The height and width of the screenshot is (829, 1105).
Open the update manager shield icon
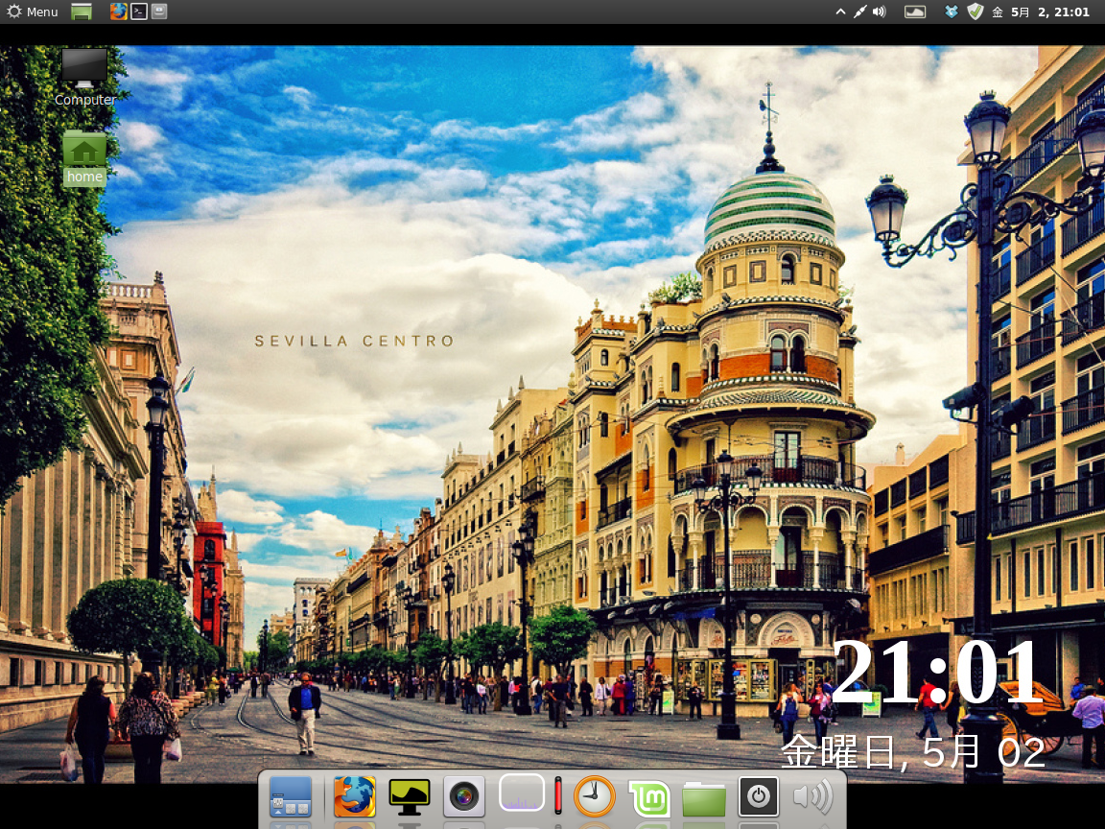[975, 12]
